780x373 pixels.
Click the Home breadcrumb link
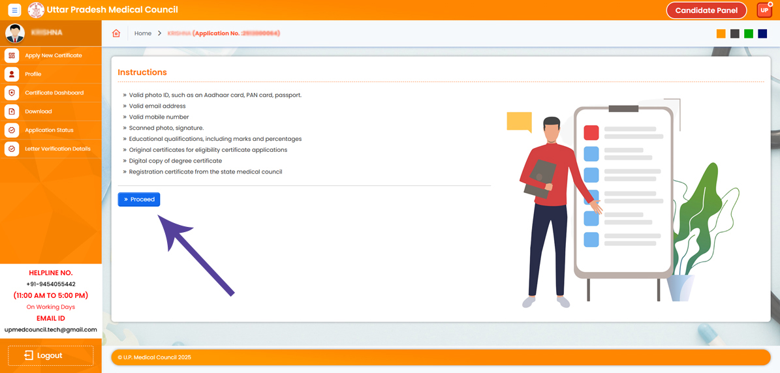click(x=143, y=33)
